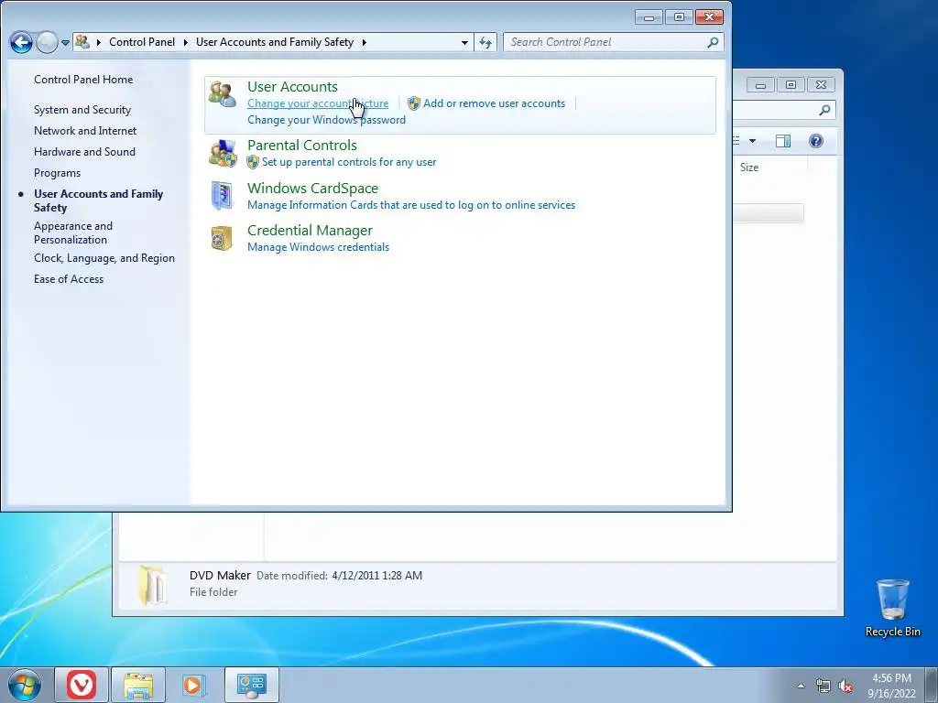Click the refresh icon next to address bar
This screenshot has height=703, width=938.
click(x=485, y=42)
